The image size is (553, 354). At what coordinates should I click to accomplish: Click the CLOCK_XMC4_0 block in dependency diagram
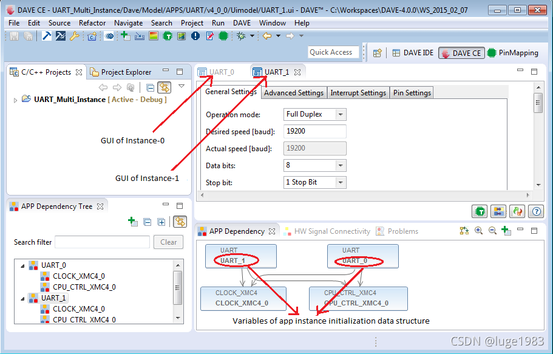243,299
